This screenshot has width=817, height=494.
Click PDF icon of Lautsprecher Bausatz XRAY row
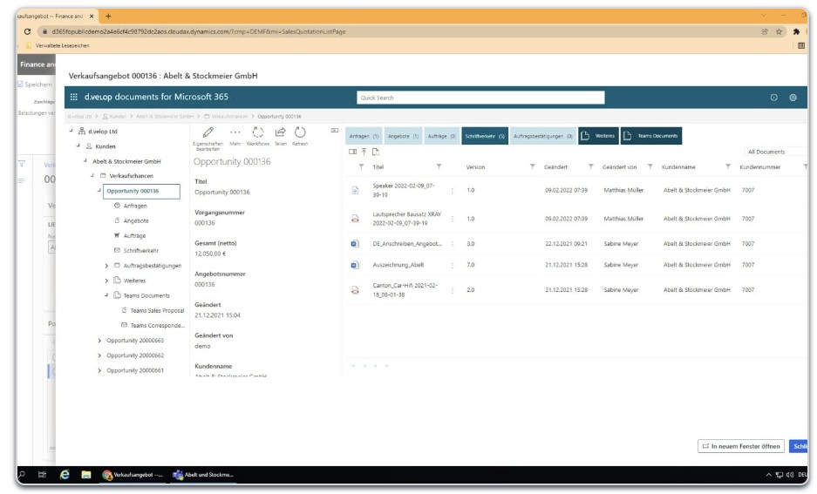(x=355, y=219)
